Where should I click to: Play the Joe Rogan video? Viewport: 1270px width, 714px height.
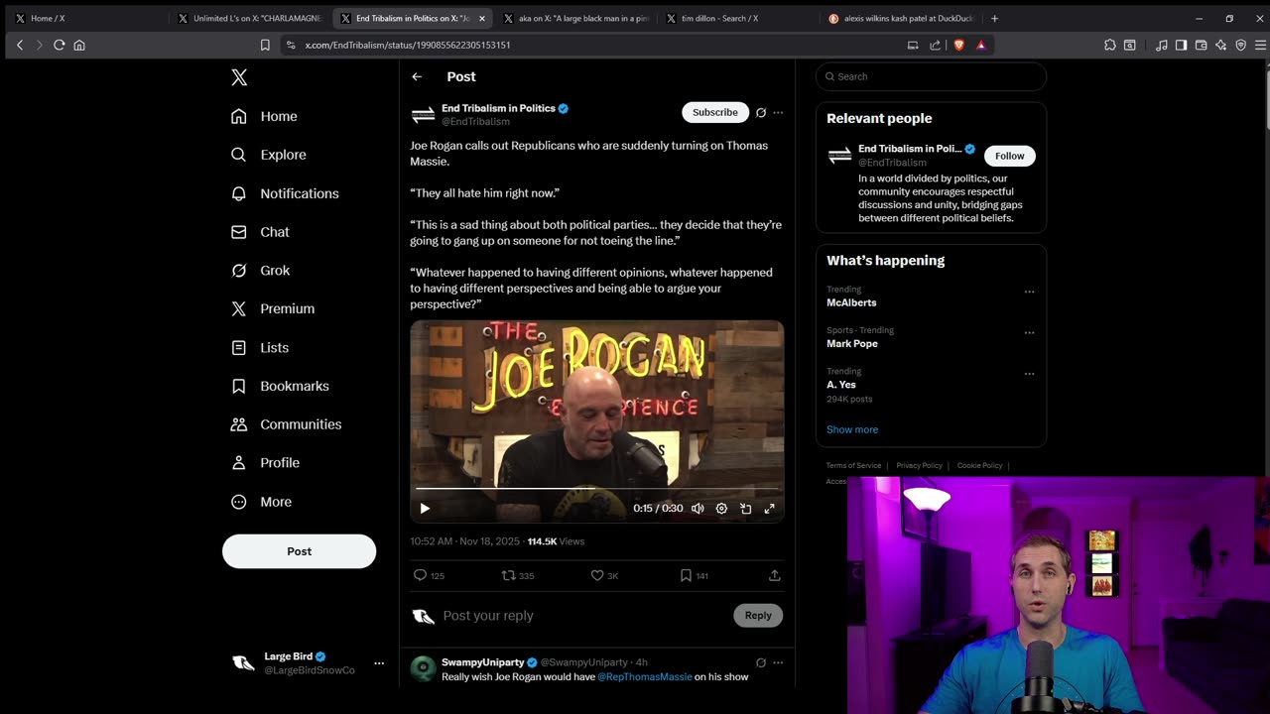pos(425,508)
